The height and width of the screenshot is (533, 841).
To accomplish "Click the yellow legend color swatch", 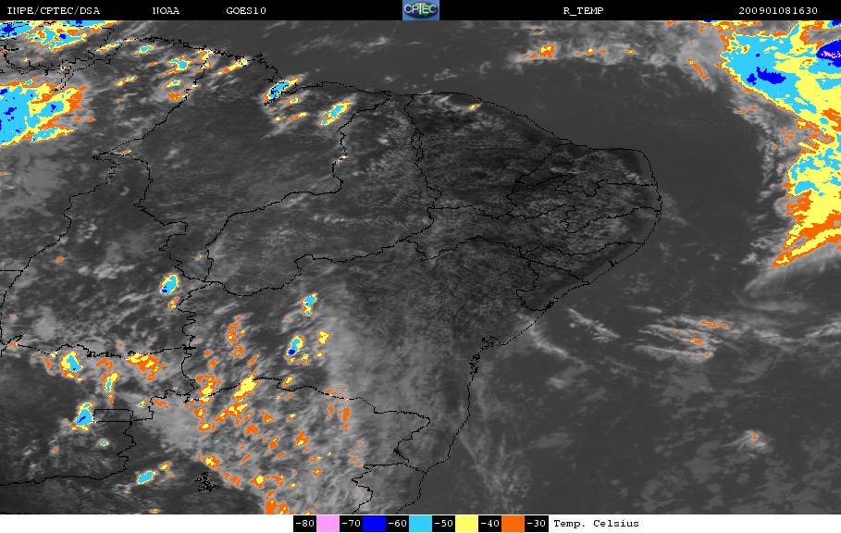I will point(466,524).
